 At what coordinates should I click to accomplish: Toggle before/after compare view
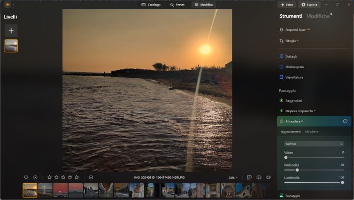(259, 178)
